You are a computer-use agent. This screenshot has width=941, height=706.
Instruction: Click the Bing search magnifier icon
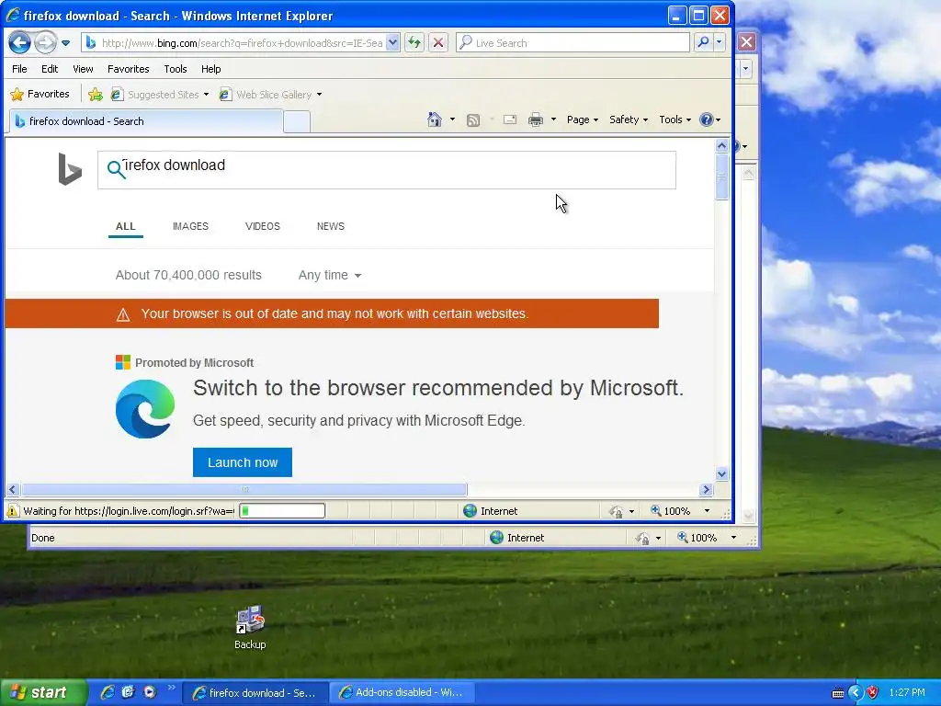(116, 170)
